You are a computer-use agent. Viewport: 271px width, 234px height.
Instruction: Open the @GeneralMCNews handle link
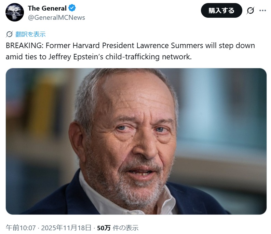point(56,17)
